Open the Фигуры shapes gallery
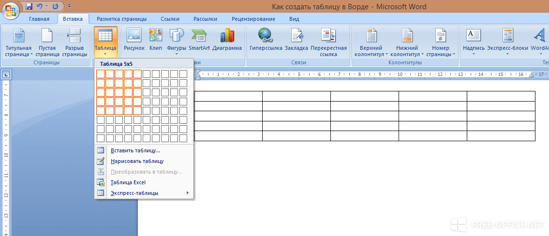549x236 pixels. point(177,43)
